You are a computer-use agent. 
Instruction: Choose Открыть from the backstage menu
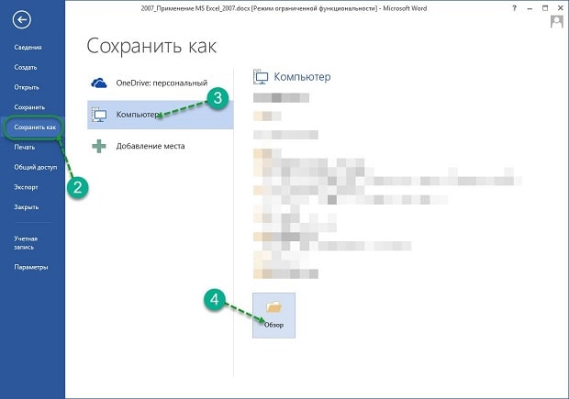pos(27,87)
